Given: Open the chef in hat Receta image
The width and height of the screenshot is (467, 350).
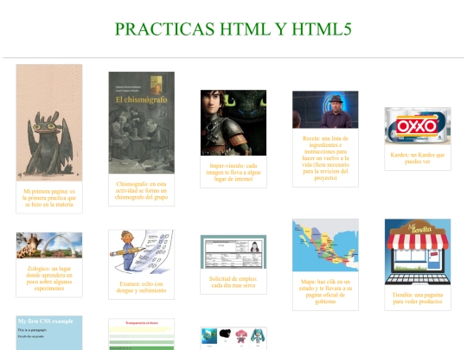Looking at the screenshot, I should click(x=325, y=110).
